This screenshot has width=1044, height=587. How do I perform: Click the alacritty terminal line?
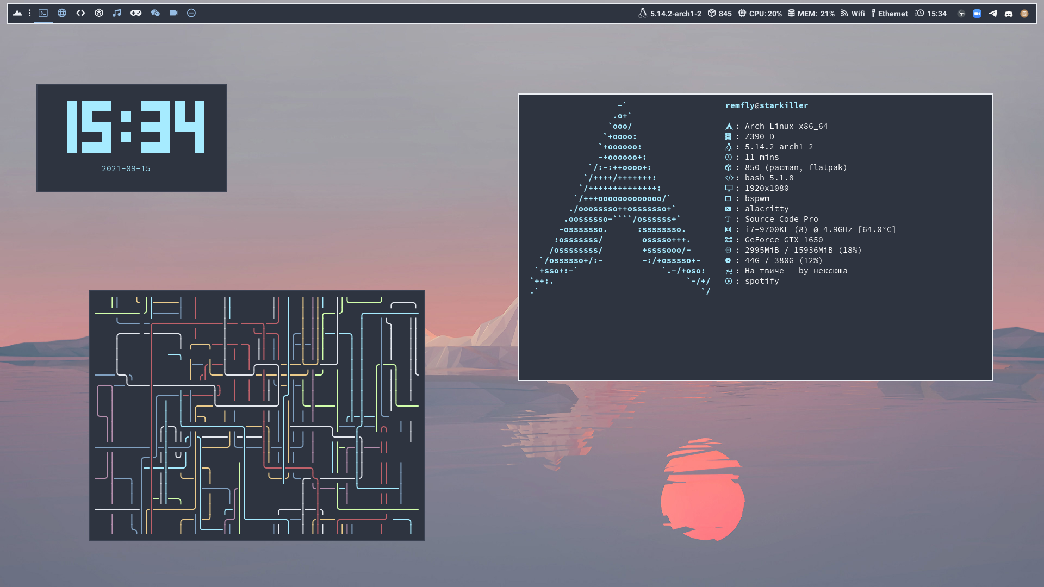coord(757,209)
